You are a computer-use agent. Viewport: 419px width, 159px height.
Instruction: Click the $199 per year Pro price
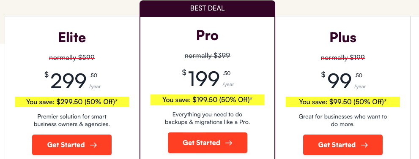pos(208,78)
